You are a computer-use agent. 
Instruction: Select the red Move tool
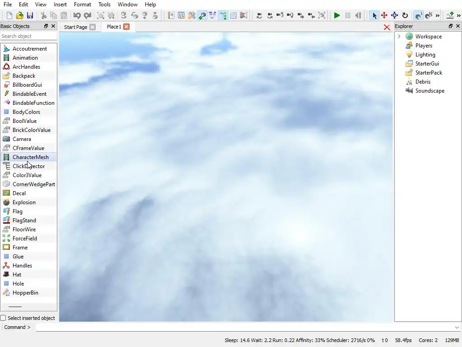pos(384,15)
